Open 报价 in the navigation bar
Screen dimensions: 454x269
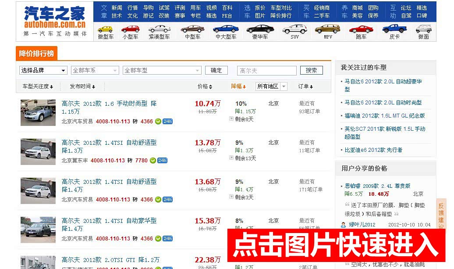tap(260, 8)
